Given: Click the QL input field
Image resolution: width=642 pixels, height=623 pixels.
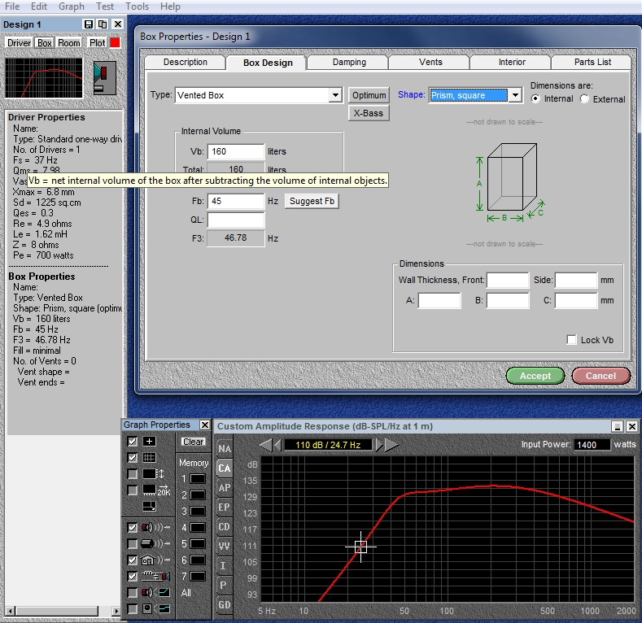Looking at the screenshot, I should [x=236, y=220].
